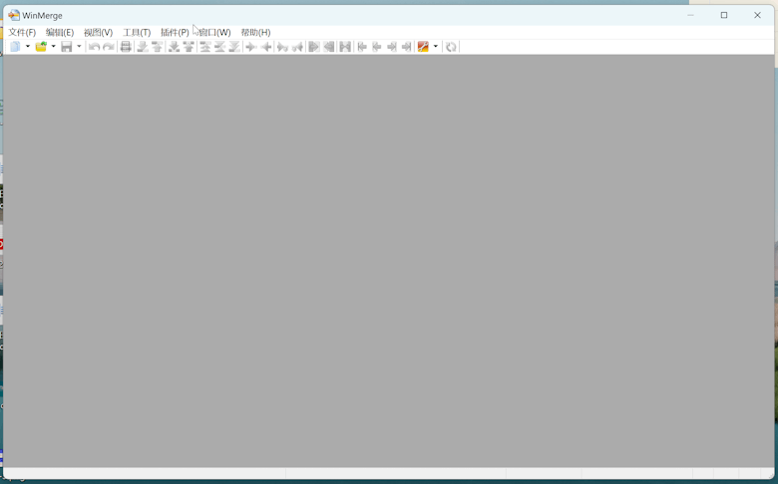The height and width of the screenshot is (484, 778).
Task: Click the Copy Right arrow icon
Action: coord(251,47)
